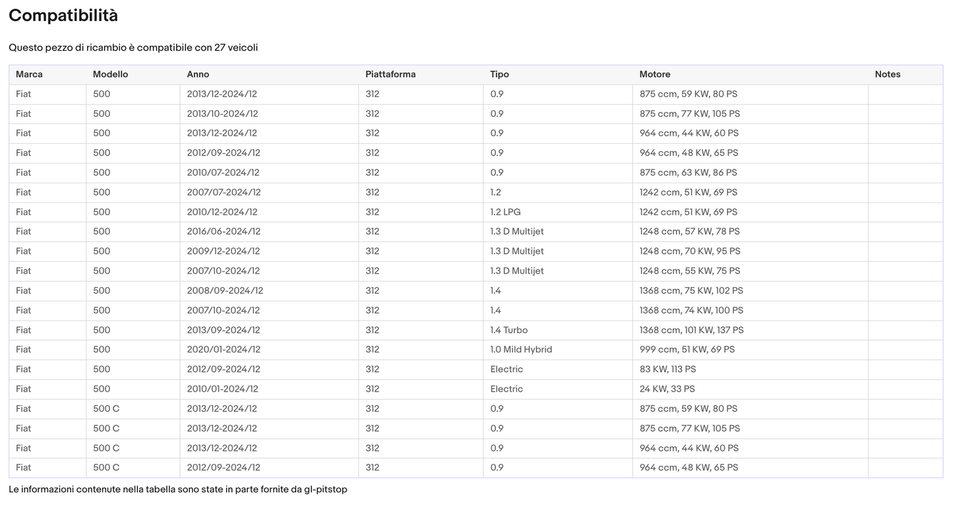Image resolution: width=953 pixels, height=505 pixels.
Task: Select the Anno column header
Action: click(198, 74)
